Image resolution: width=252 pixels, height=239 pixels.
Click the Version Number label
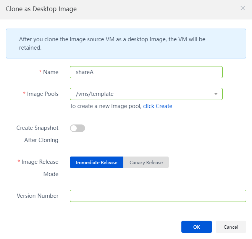click(37, 196)
